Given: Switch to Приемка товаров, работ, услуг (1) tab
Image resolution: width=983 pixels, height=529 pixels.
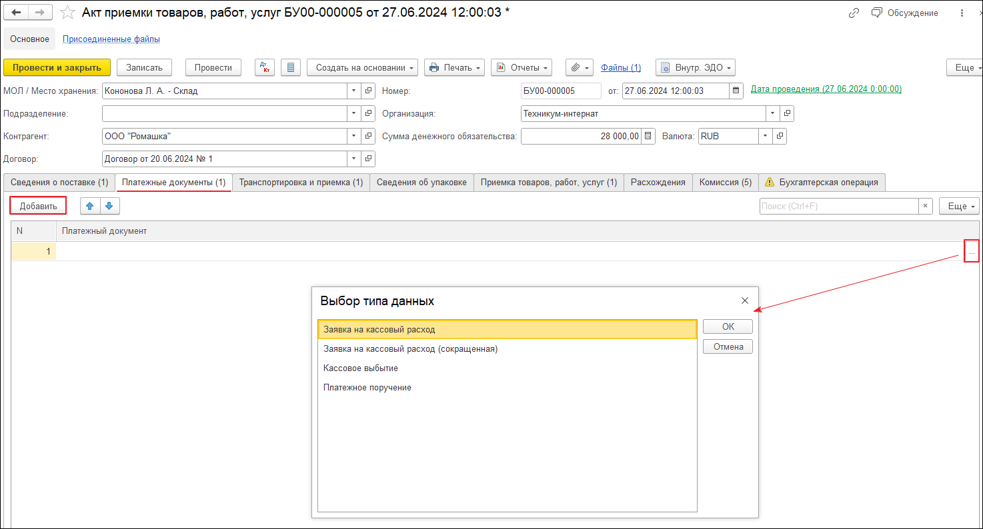Looking at the screenshot, I should coord(549,182).
